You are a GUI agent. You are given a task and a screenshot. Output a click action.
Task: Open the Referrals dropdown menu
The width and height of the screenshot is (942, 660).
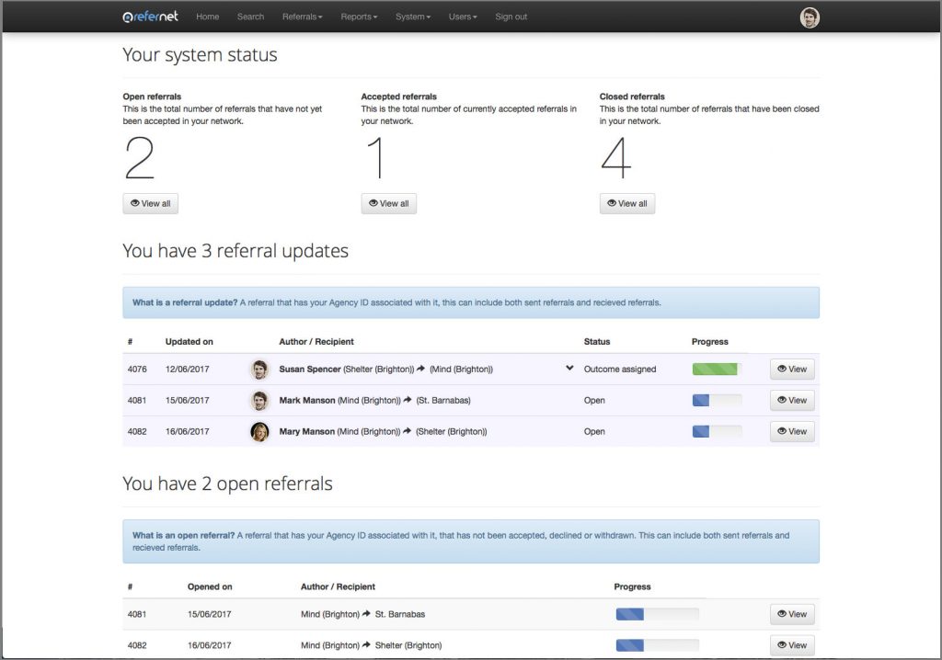pos(302,17)
